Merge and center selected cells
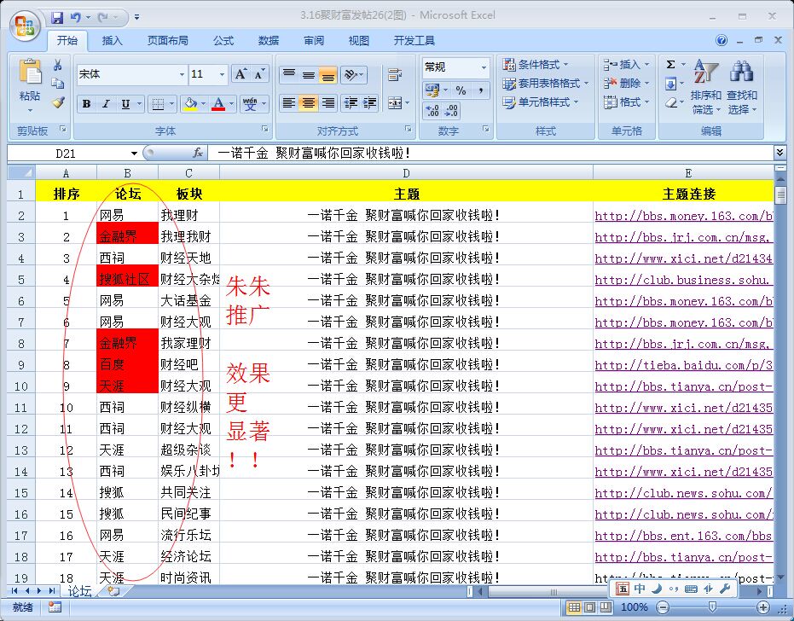 [395, 103]
